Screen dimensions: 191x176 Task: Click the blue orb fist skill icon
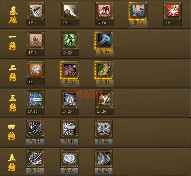(x=104, y=40)
